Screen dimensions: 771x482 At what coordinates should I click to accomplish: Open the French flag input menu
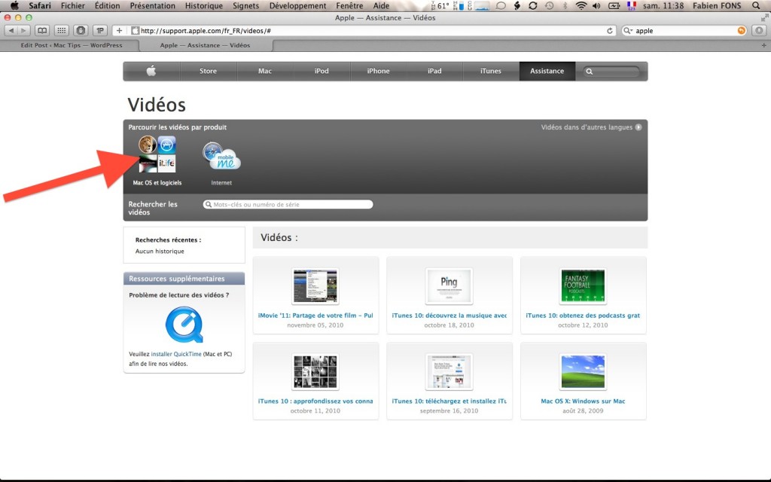click(632, 6)
